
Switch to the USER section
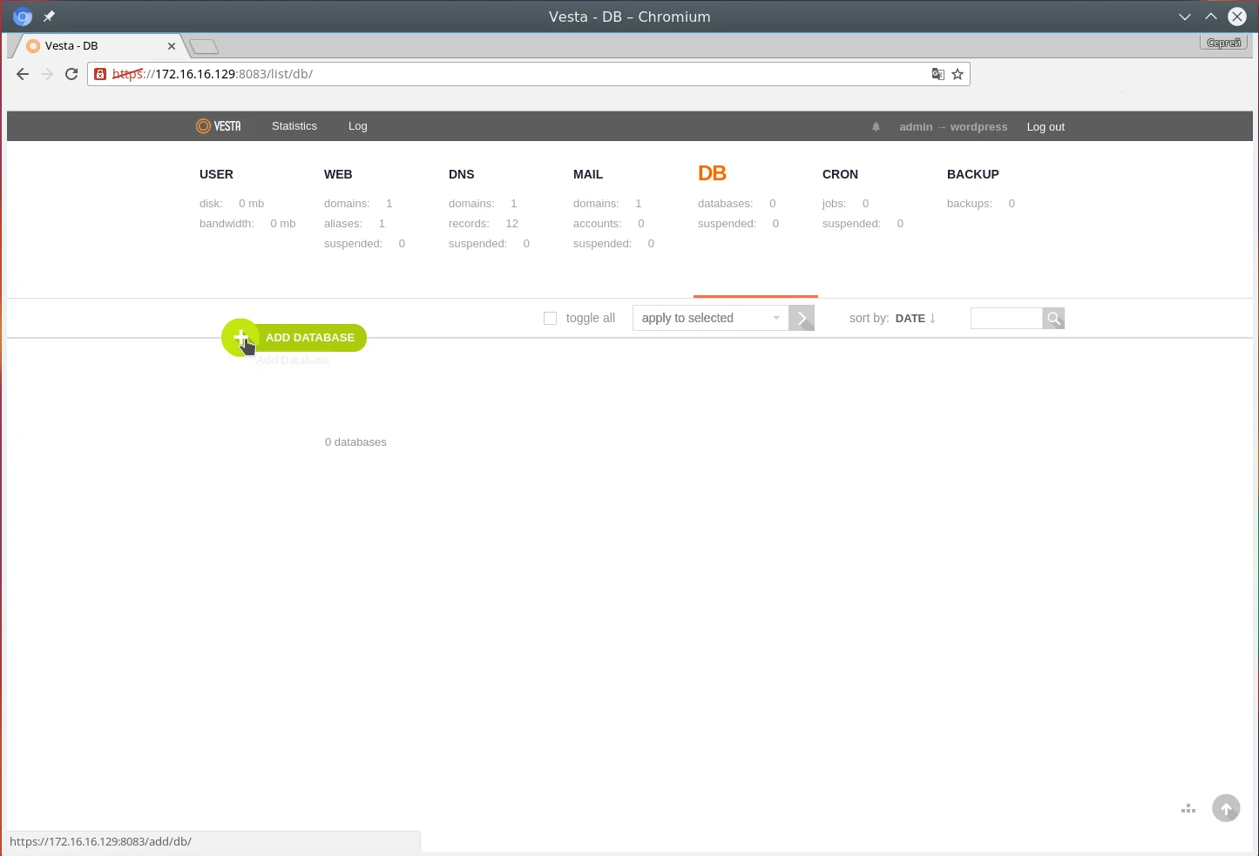(x=216, y=174)
